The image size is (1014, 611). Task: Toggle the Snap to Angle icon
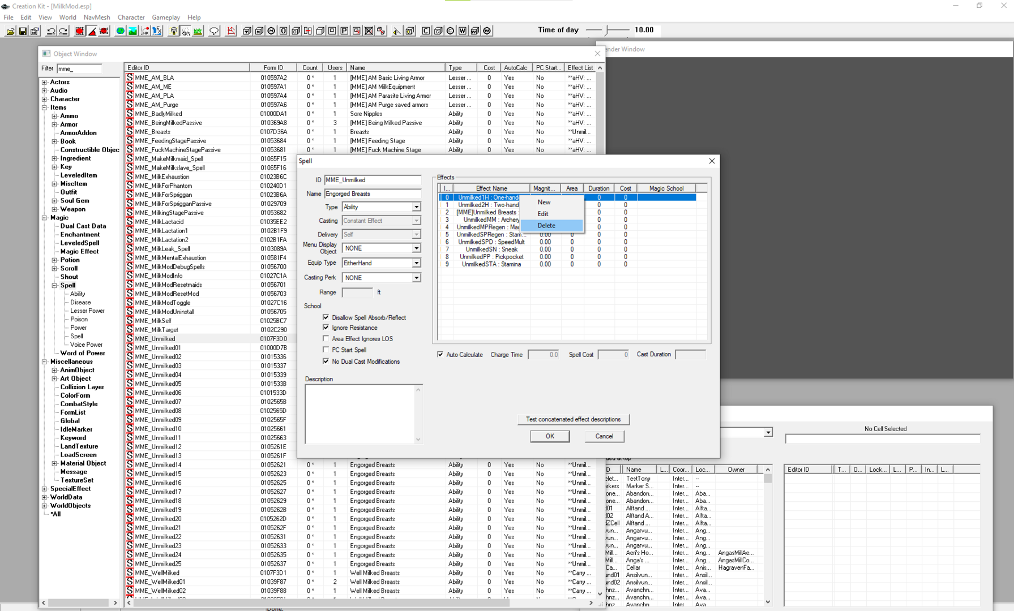tap(92, 31)
